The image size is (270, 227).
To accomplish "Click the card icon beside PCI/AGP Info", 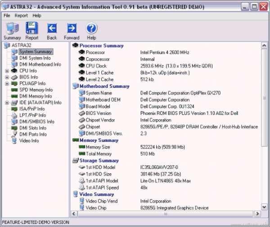I will pos(14,84).
